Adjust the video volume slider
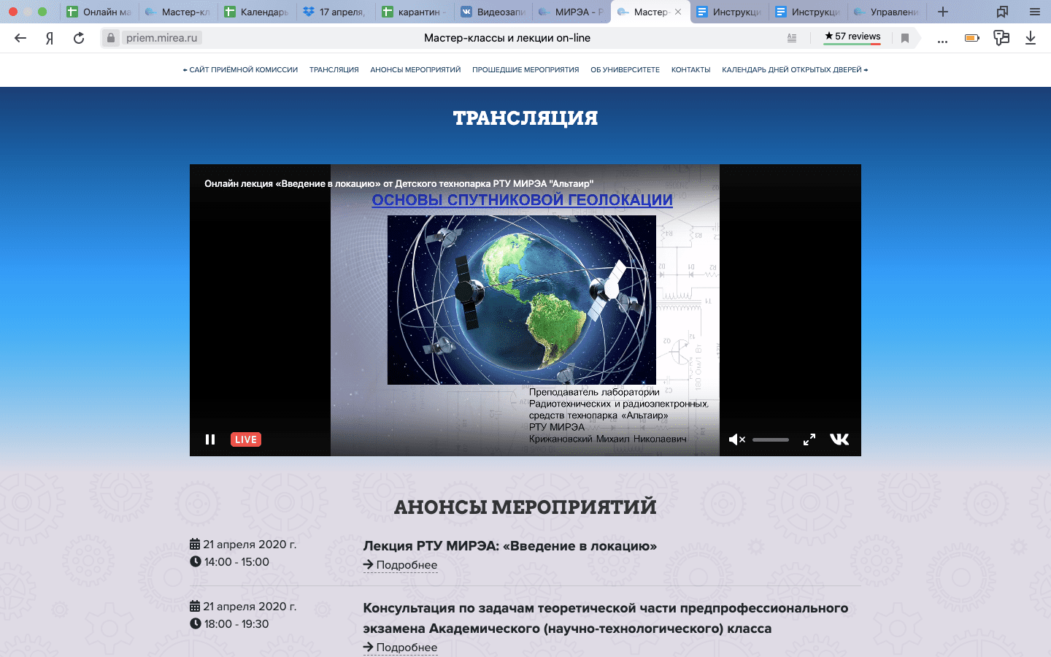This screenshot has width=1051, height=657. pos(771,439)
